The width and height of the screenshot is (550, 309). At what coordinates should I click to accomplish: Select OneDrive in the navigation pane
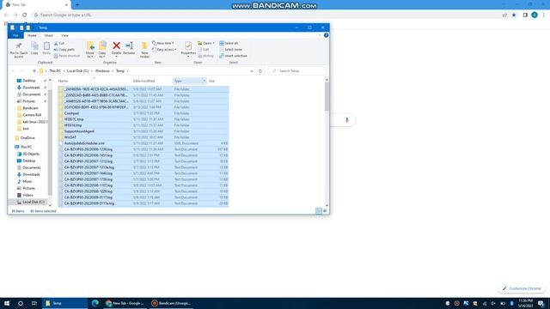pyautogui.click(x=27, y=138)
